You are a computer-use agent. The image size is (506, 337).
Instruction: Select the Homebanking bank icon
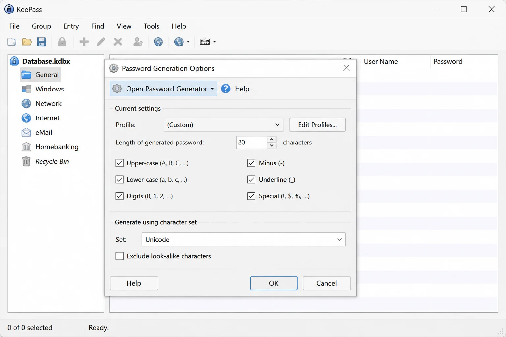coord(26,147)
